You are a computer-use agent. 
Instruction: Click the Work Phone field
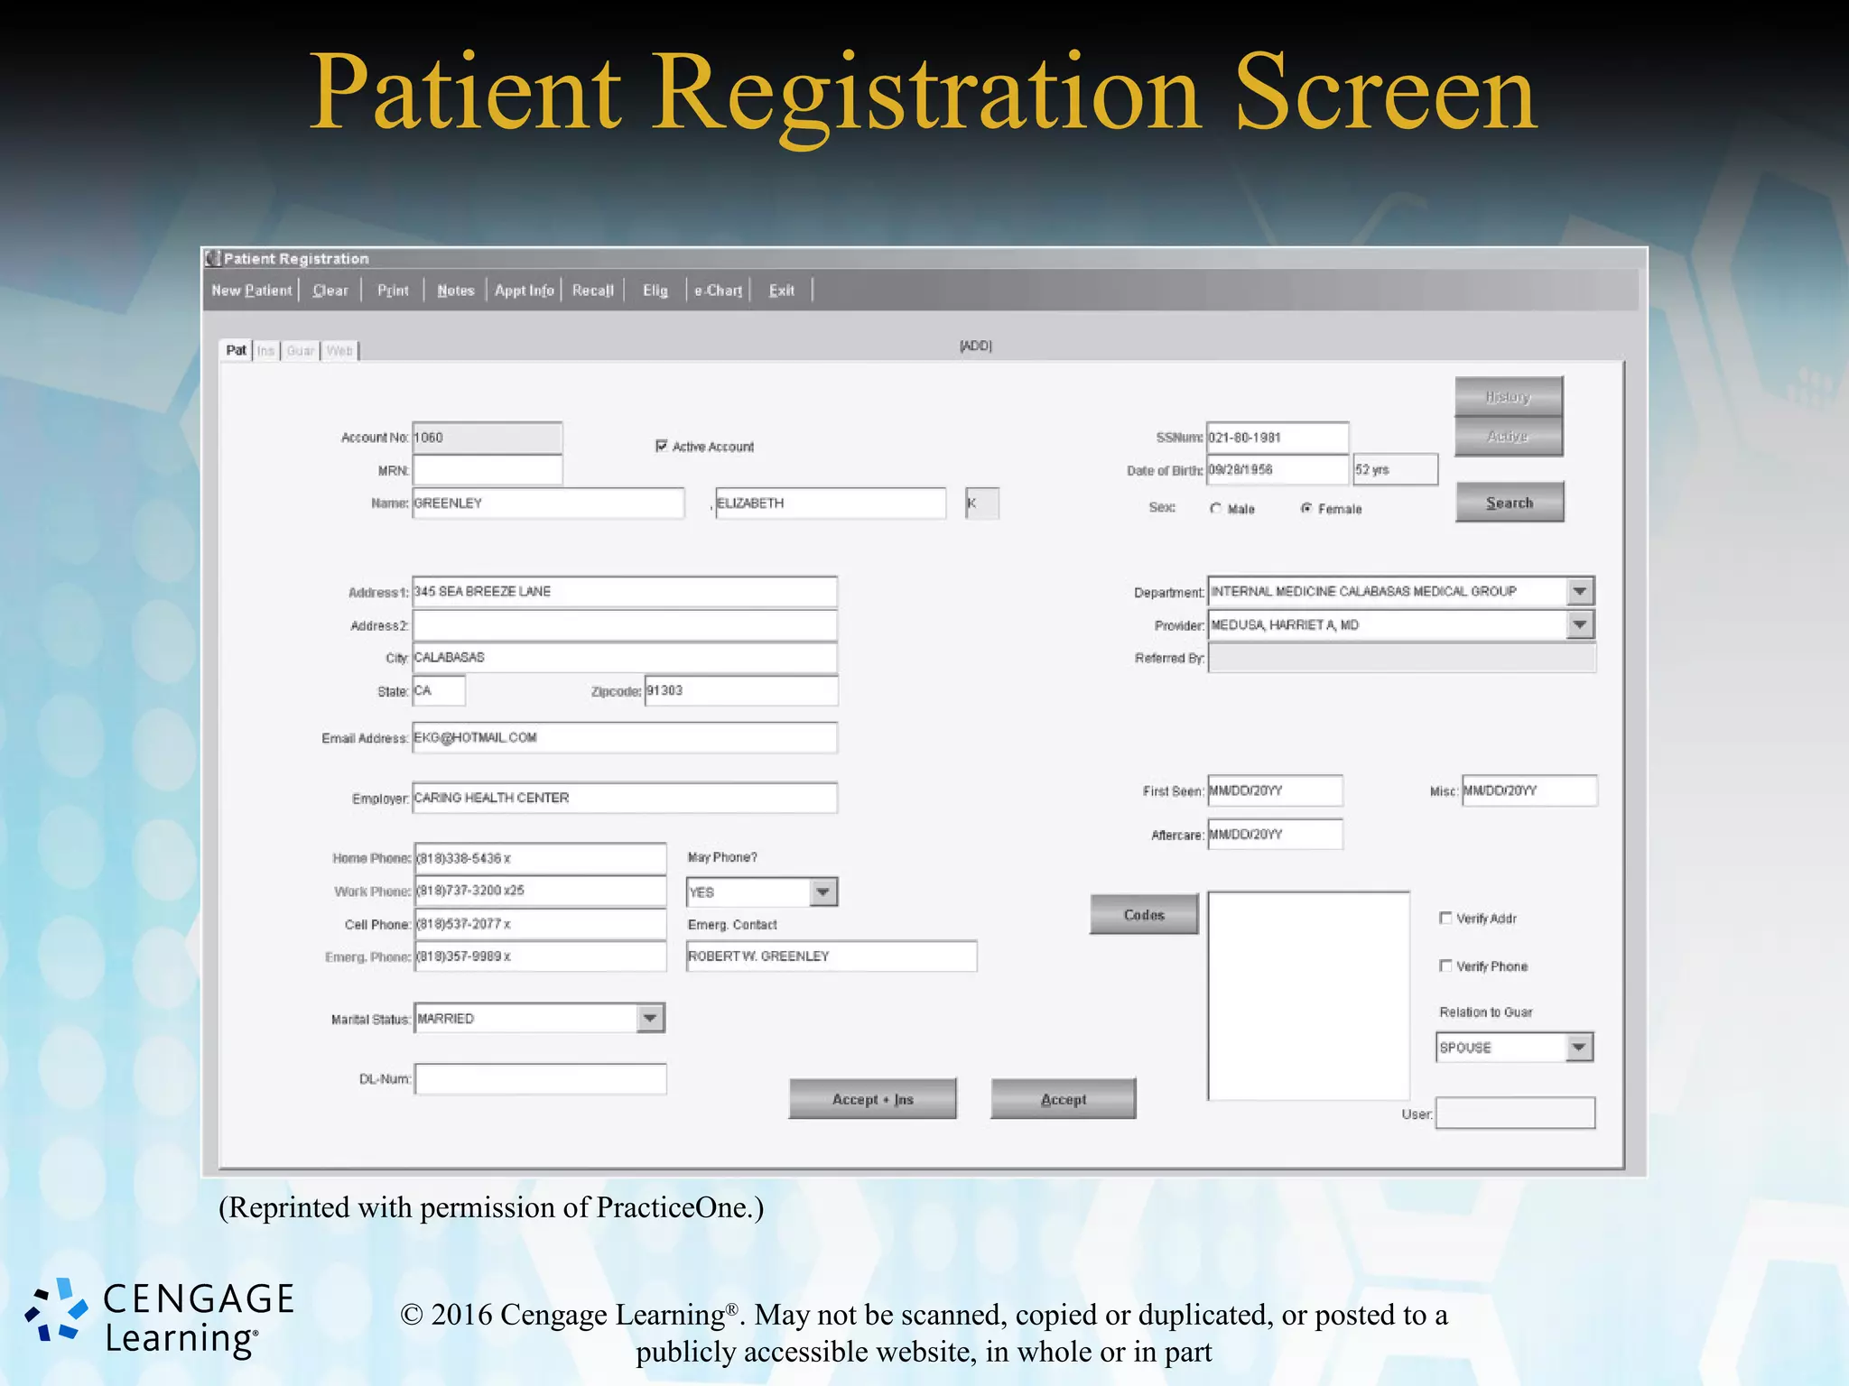[541, 891]
